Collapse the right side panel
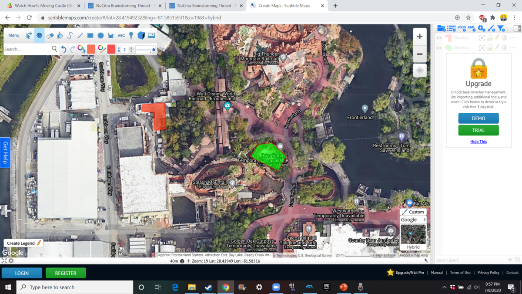The width and height of the screenshot is (522, 294). pos(517,28)
